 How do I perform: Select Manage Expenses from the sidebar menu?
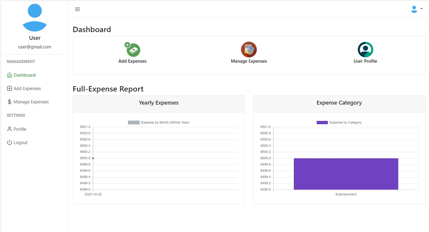[x=31, y=102]
